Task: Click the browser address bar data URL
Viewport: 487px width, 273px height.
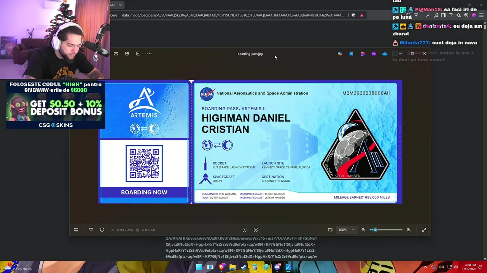Action: pos(233,15)
